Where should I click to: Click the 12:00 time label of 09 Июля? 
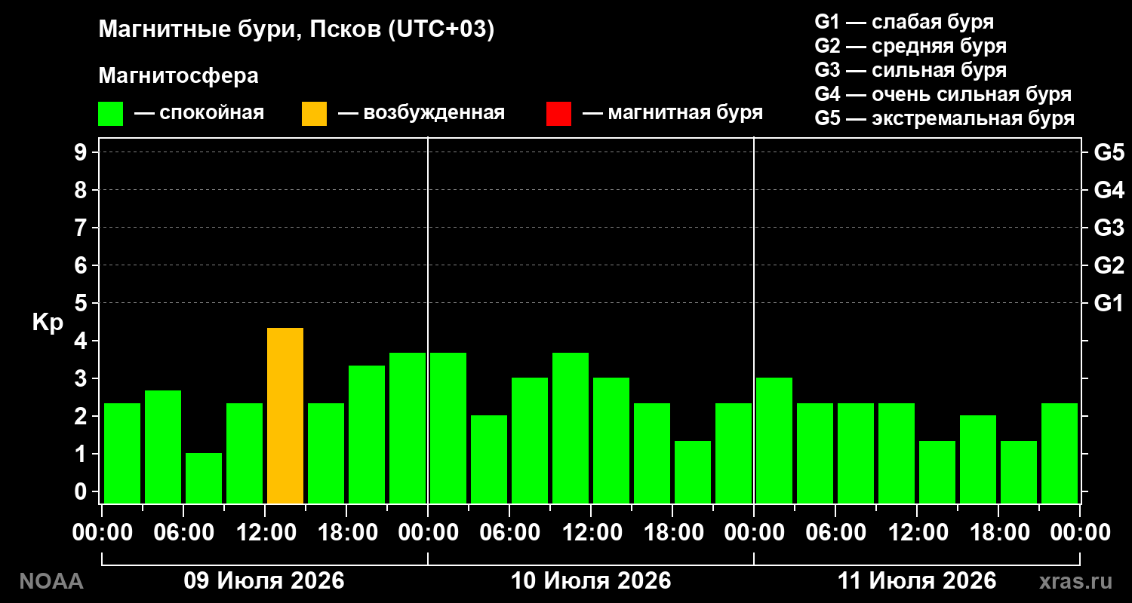click(265, 532)
